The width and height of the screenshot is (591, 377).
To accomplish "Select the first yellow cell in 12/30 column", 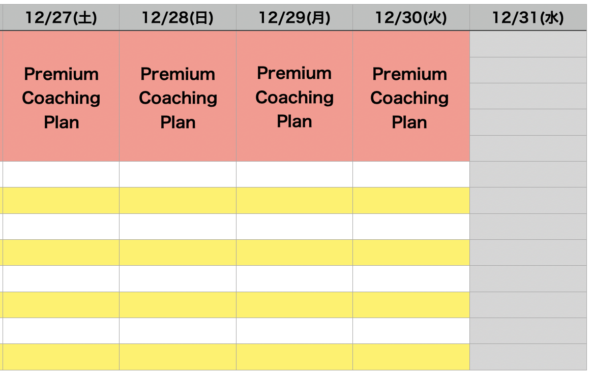I will 411,200.
